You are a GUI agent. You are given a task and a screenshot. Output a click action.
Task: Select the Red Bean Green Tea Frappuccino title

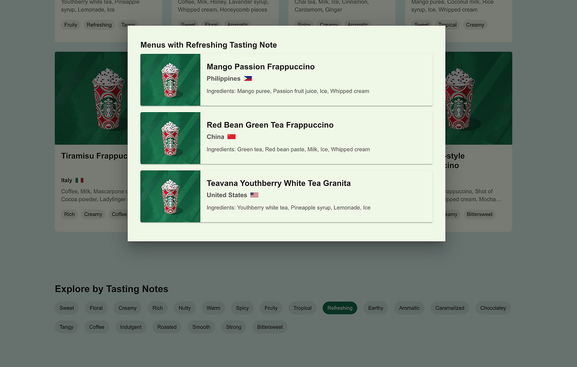click(270, 125)
